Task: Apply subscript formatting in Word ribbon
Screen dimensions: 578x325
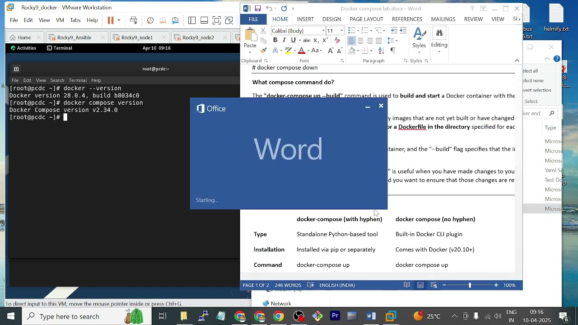Action: click(316, 41)
